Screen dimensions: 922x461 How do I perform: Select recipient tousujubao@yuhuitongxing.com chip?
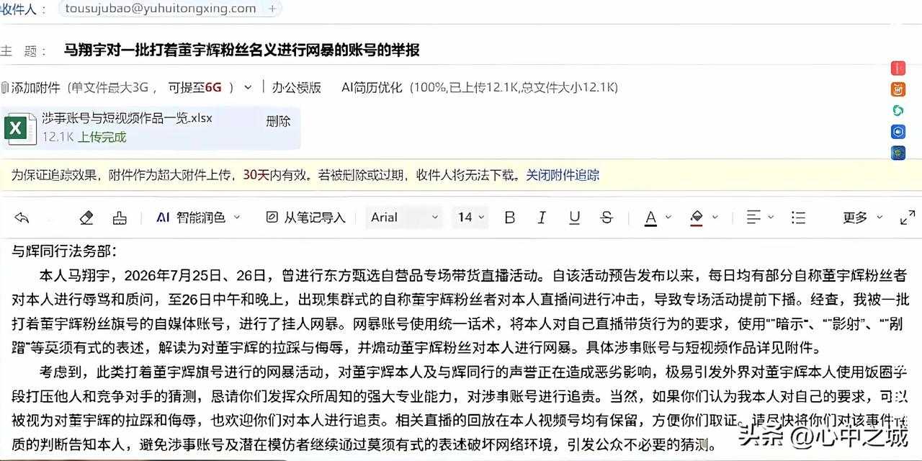tap(160, 9)
